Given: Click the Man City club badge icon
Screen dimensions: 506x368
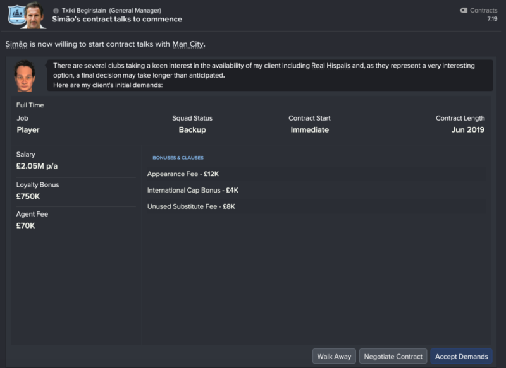Looking at the screenshot, I should click(17, 15).
